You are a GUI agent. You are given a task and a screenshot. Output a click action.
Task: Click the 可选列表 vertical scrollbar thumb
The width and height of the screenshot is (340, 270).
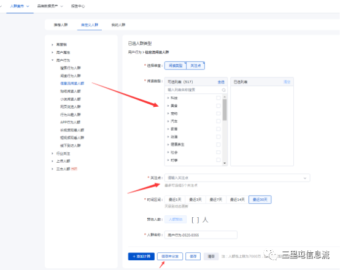[x=225, y=110]
